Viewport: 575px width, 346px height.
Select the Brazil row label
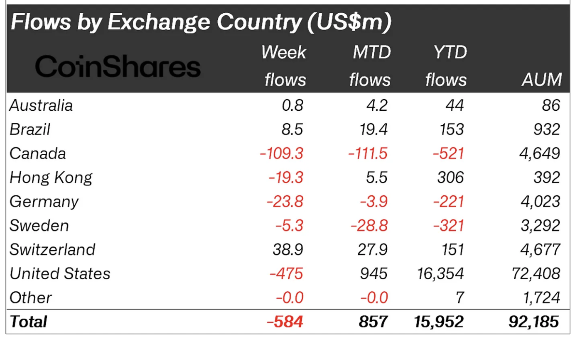click(x=29, y=129)
